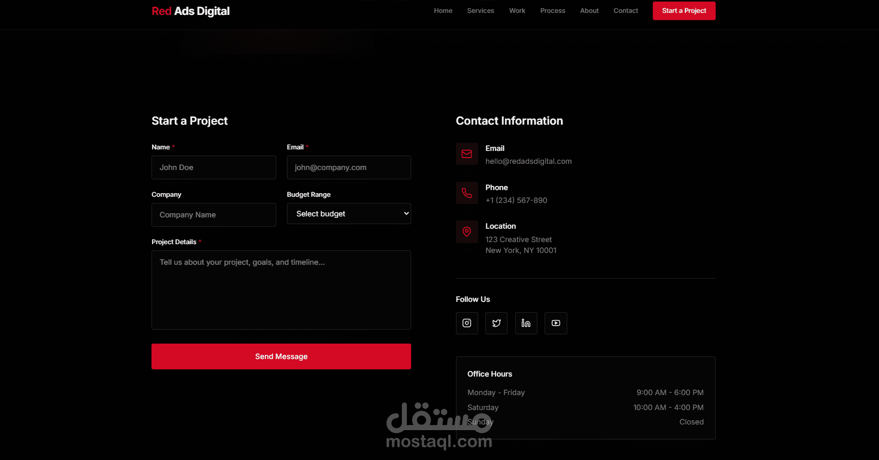This screenshot has width=879, height=460.
Task: Open the Instagram social icon
Action: point(467,323)
